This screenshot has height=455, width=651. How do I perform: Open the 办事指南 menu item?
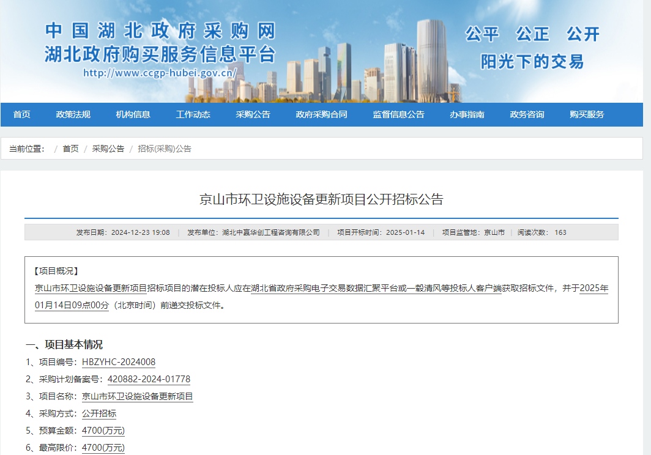pos(467,114)
